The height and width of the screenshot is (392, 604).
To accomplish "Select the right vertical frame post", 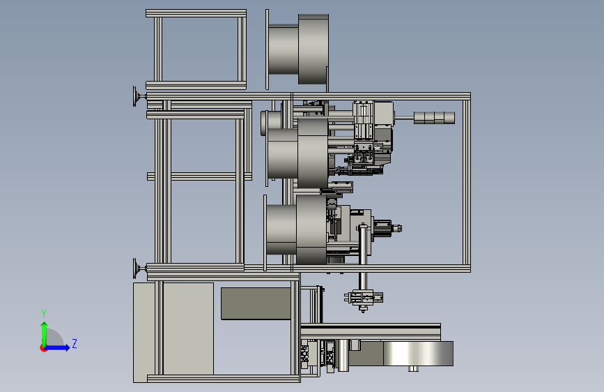I will pos(467,183).
